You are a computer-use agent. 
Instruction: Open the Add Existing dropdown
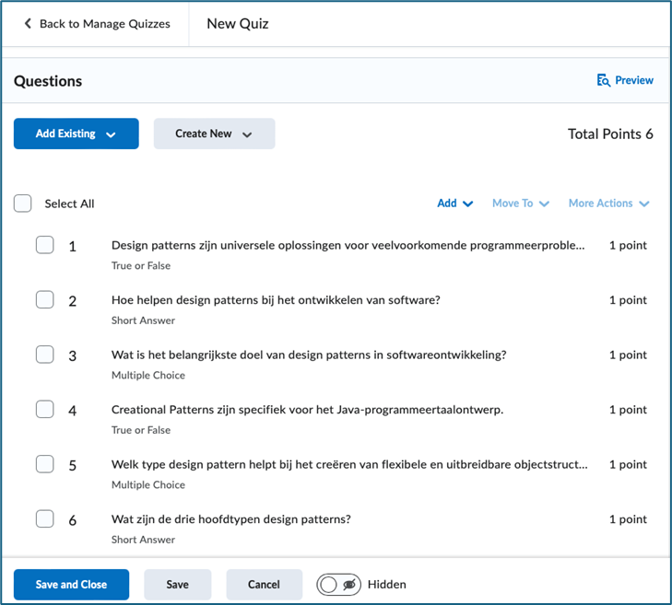[x=76, y=134]
